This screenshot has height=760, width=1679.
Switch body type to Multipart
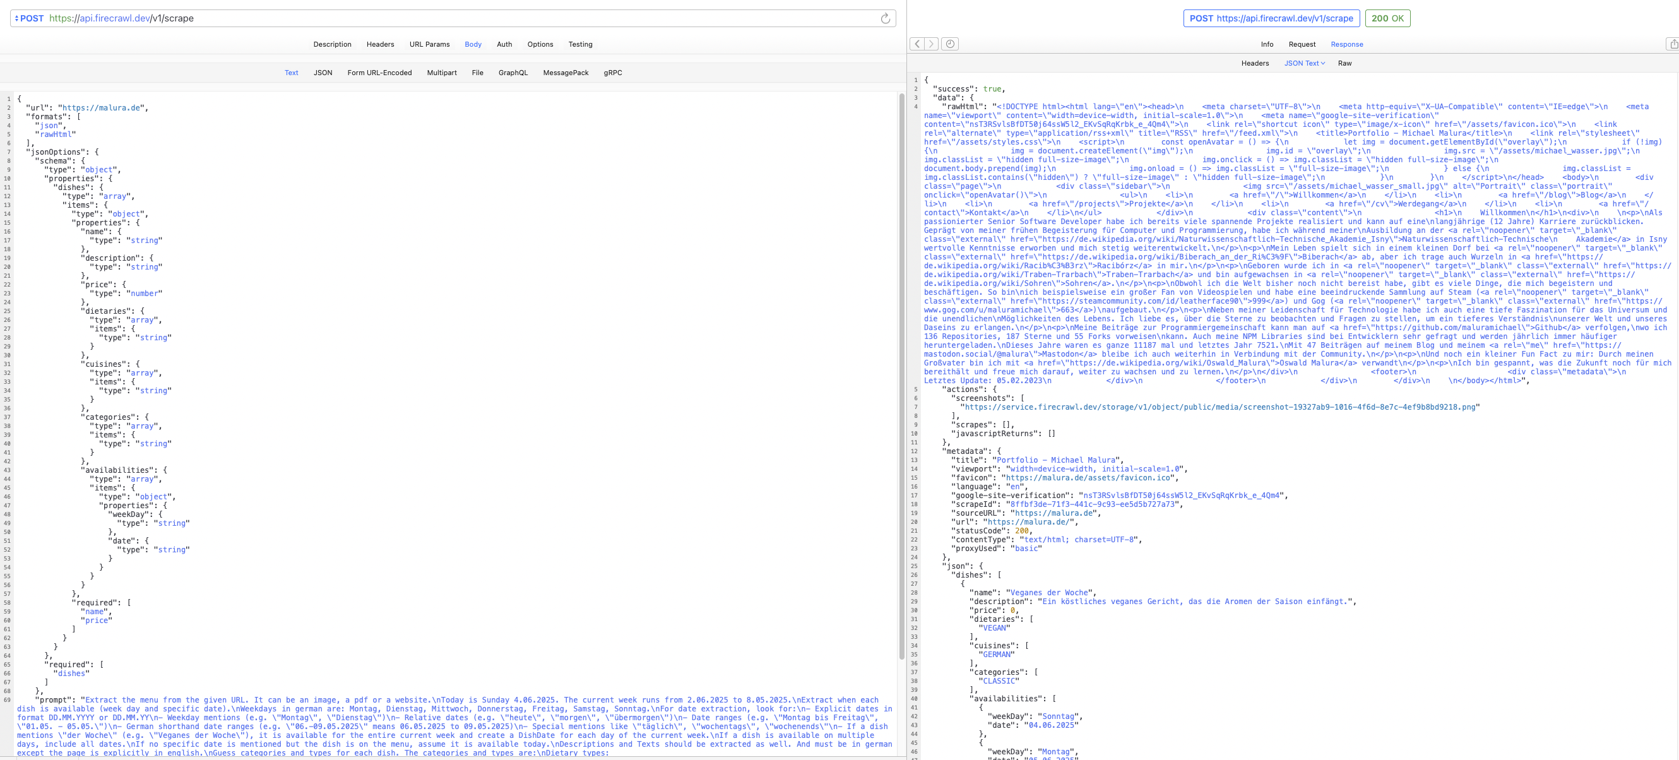[441, 73]
